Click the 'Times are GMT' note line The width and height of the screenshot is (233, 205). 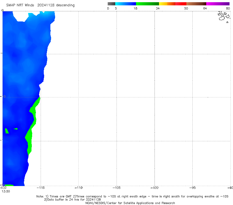[132, 196]
